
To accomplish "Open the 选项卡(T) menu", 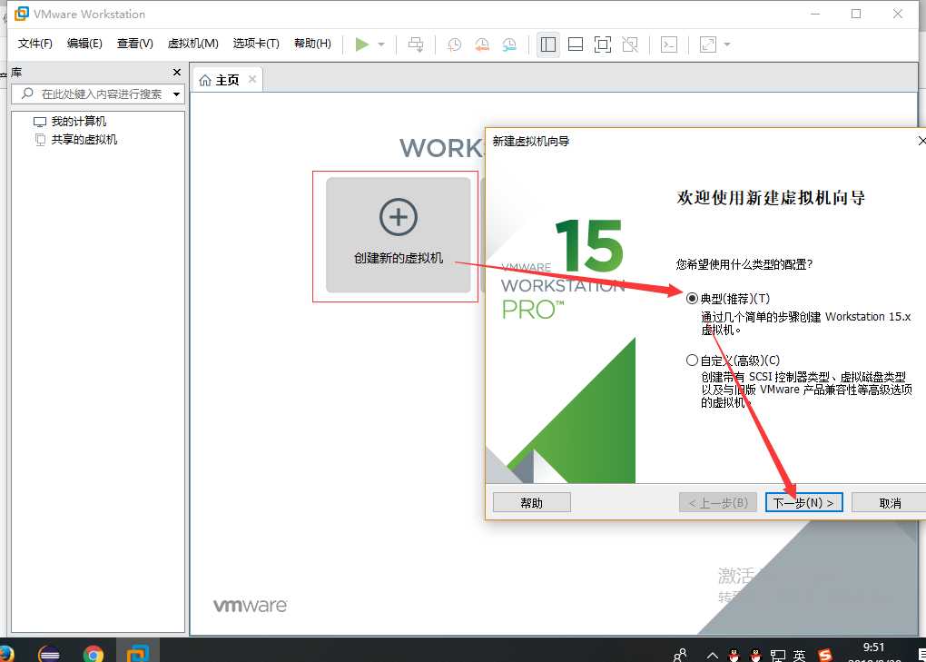I will click(x=256, y=43).
